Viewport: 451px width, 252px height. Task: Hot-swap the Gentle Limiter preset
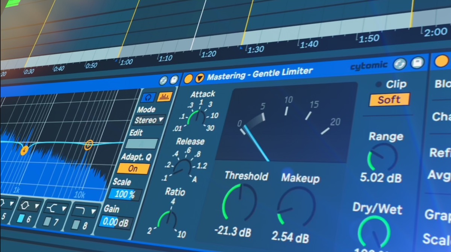coord(399,64)
